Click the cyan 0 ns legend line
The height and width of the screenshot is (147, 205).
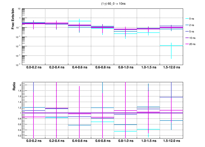pyautogui.click(x=187, y=19)
